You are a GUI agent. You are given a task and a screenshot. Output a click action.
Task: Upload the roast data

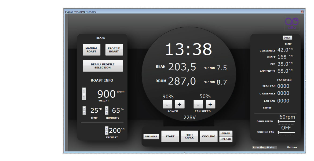pyautogui.click(x=226, y=139)
